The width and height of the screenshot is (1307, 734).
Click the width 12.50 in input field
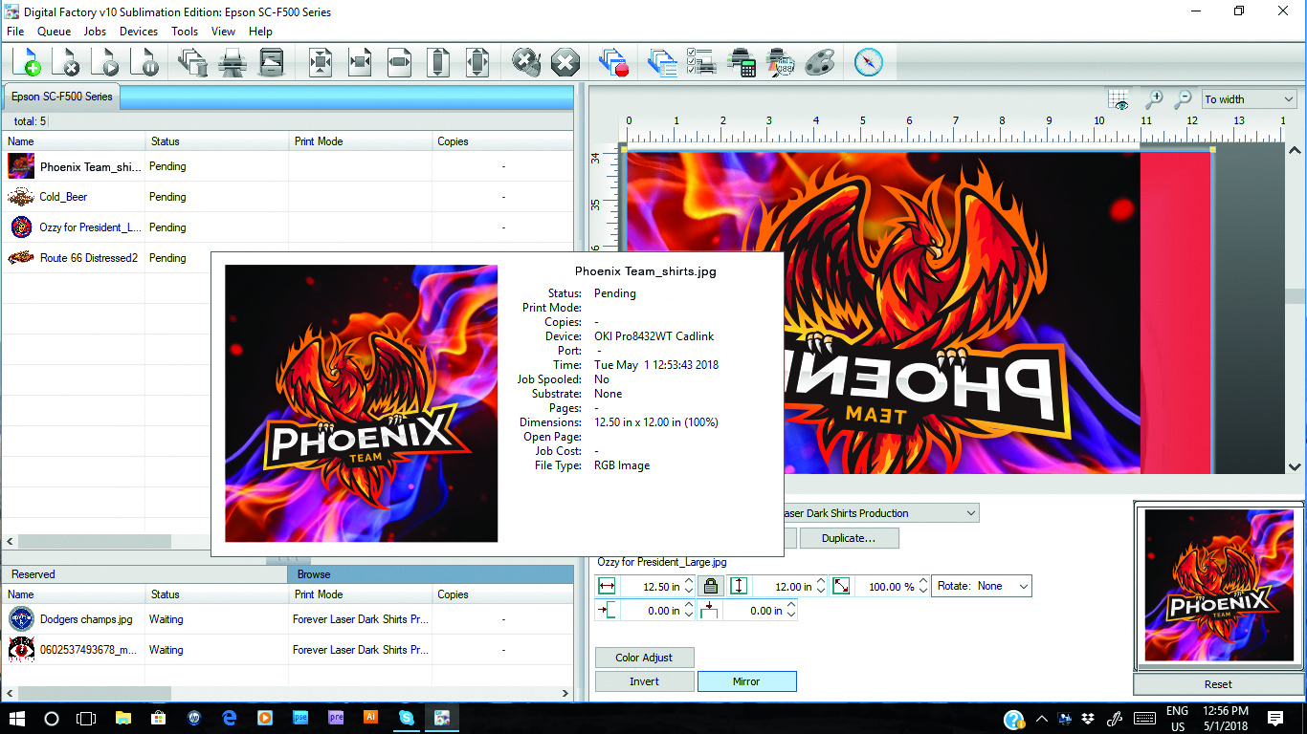(650, 587)
